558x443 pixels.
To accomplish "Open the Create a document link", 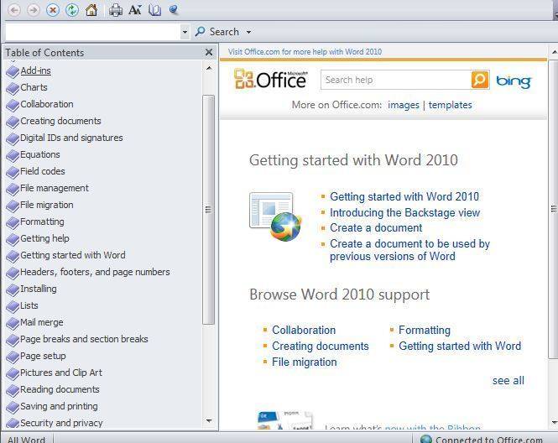I will coord(376,227).
